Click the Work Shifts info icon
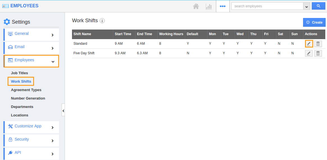Screen dimensions: 327x160 coord(102,21)
